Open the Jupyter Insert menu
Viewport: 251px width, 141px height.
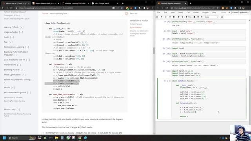[x=180, y=13]
